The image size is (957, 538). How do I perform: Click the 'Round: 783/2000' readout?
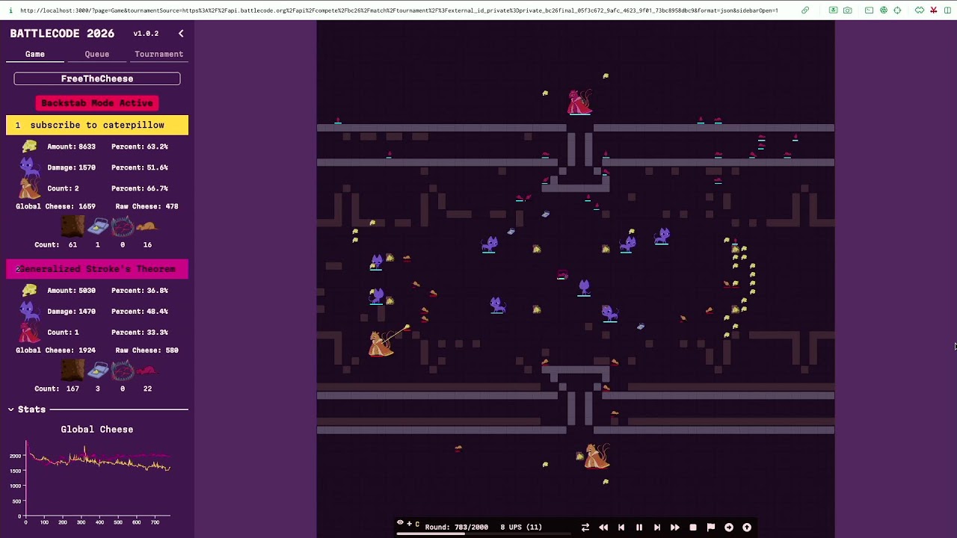tap(457, 527)
